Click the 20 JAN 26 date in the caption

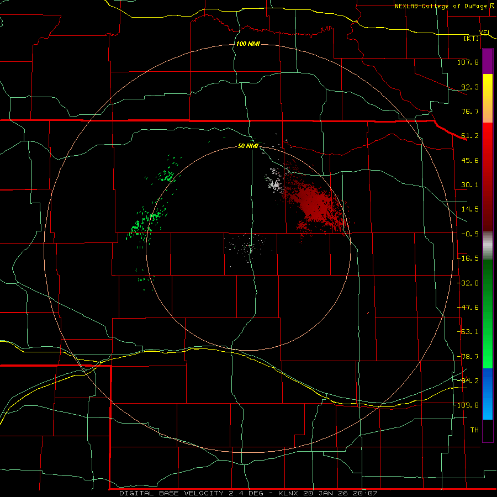[x=325, y=493]
